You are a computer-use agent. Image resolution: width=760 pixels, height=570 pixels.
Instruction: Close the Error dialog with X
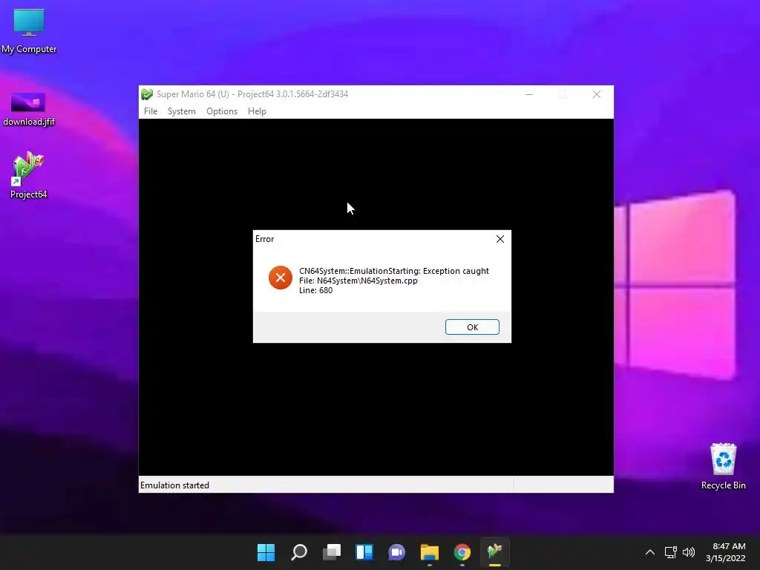pos(500,239)
